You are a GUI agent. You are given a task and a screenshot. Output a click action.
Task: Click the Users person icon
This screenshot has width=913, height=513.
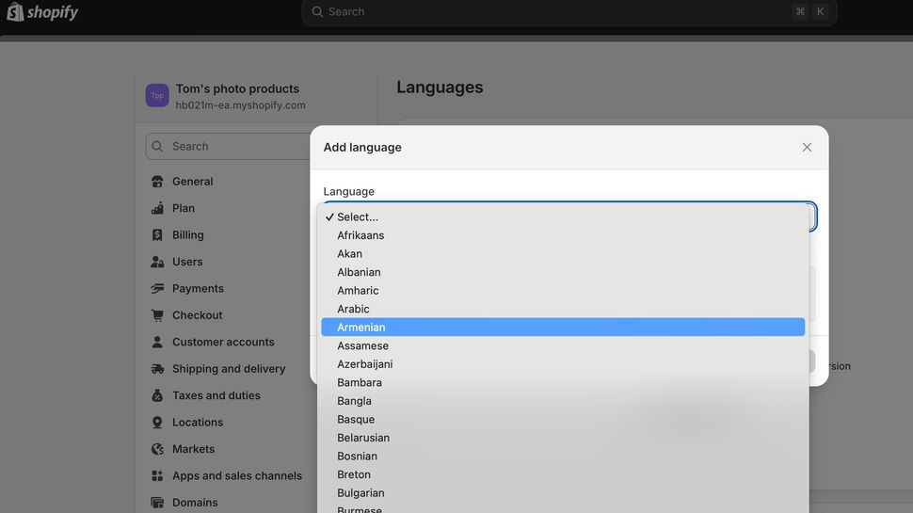pos(157,262)
